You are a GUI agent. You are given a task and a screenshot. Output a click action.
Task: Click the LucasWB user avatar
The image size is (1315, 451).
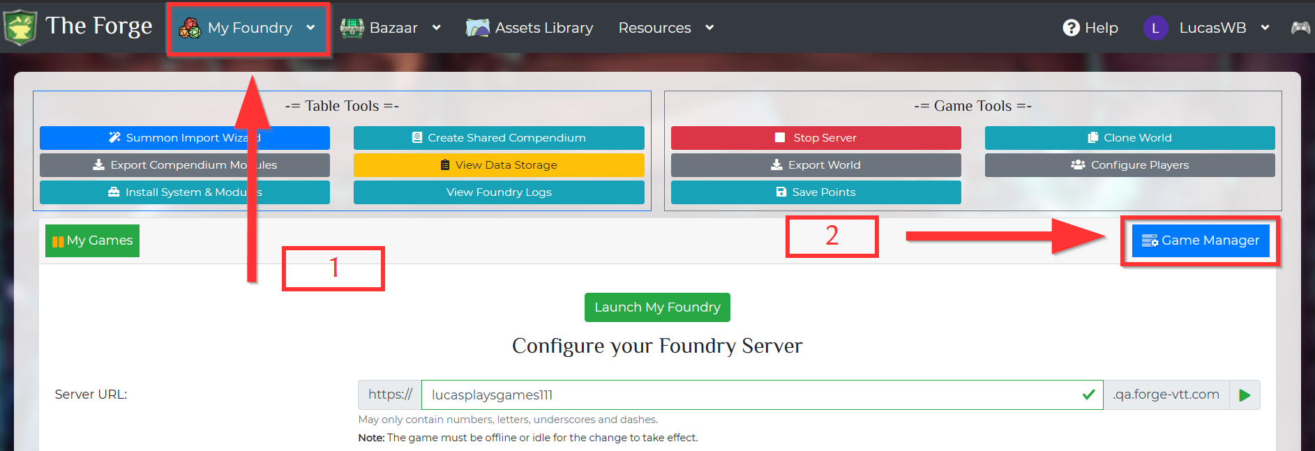tap(1155, 28)
